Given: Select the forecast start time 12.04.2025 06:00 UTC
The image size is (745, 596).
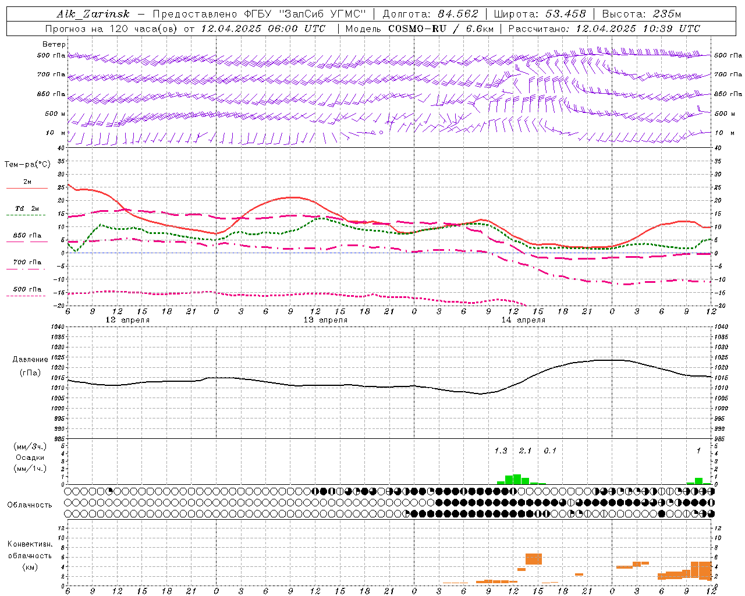Looking at the screenshot, I should coord(263,29).
